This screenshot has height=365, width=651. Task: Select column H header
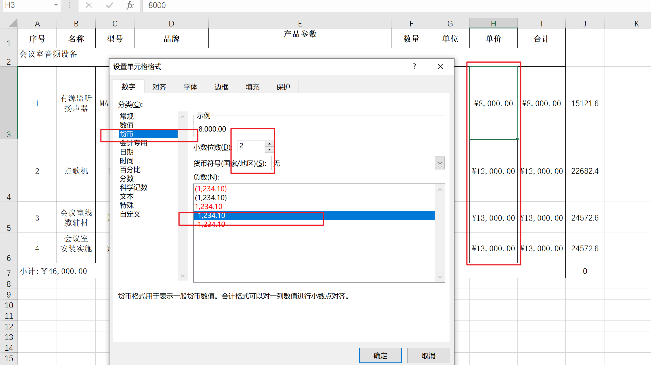point(493,23)
